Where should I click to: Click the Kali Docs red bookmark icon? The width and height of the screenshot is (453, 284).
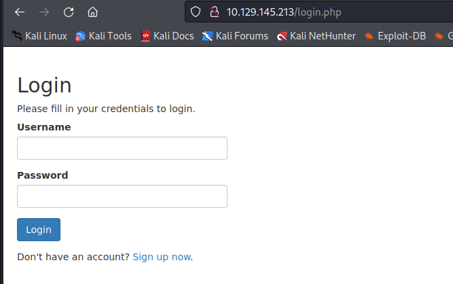coord(145,36)
